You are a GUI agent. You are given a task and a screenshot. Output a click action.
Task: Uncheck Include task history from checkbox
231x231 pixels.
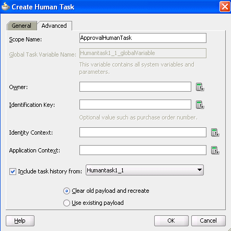13,171
